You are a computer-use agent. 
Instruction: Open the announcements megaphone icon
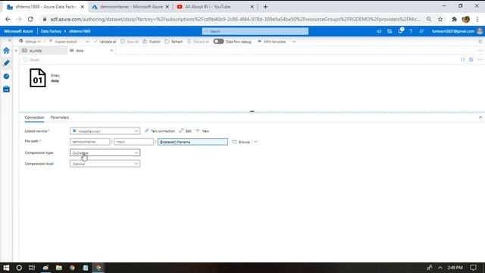pyautogui.click(x=379, y=31)
